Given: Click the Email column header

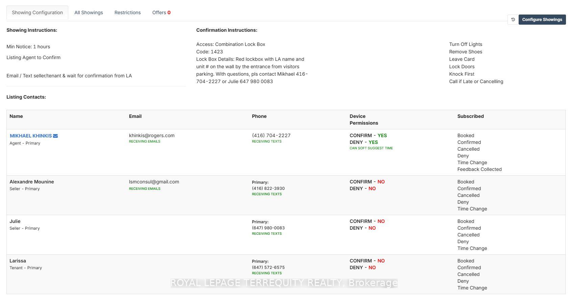Looking at the screenshot, I should (x=135, y=116).
